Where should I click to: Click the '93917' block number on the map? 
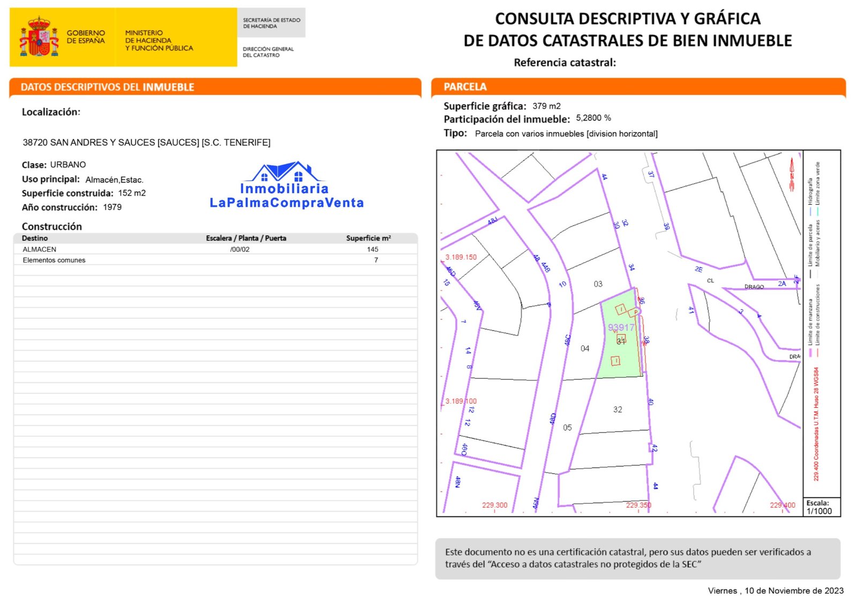coord(621,327)
